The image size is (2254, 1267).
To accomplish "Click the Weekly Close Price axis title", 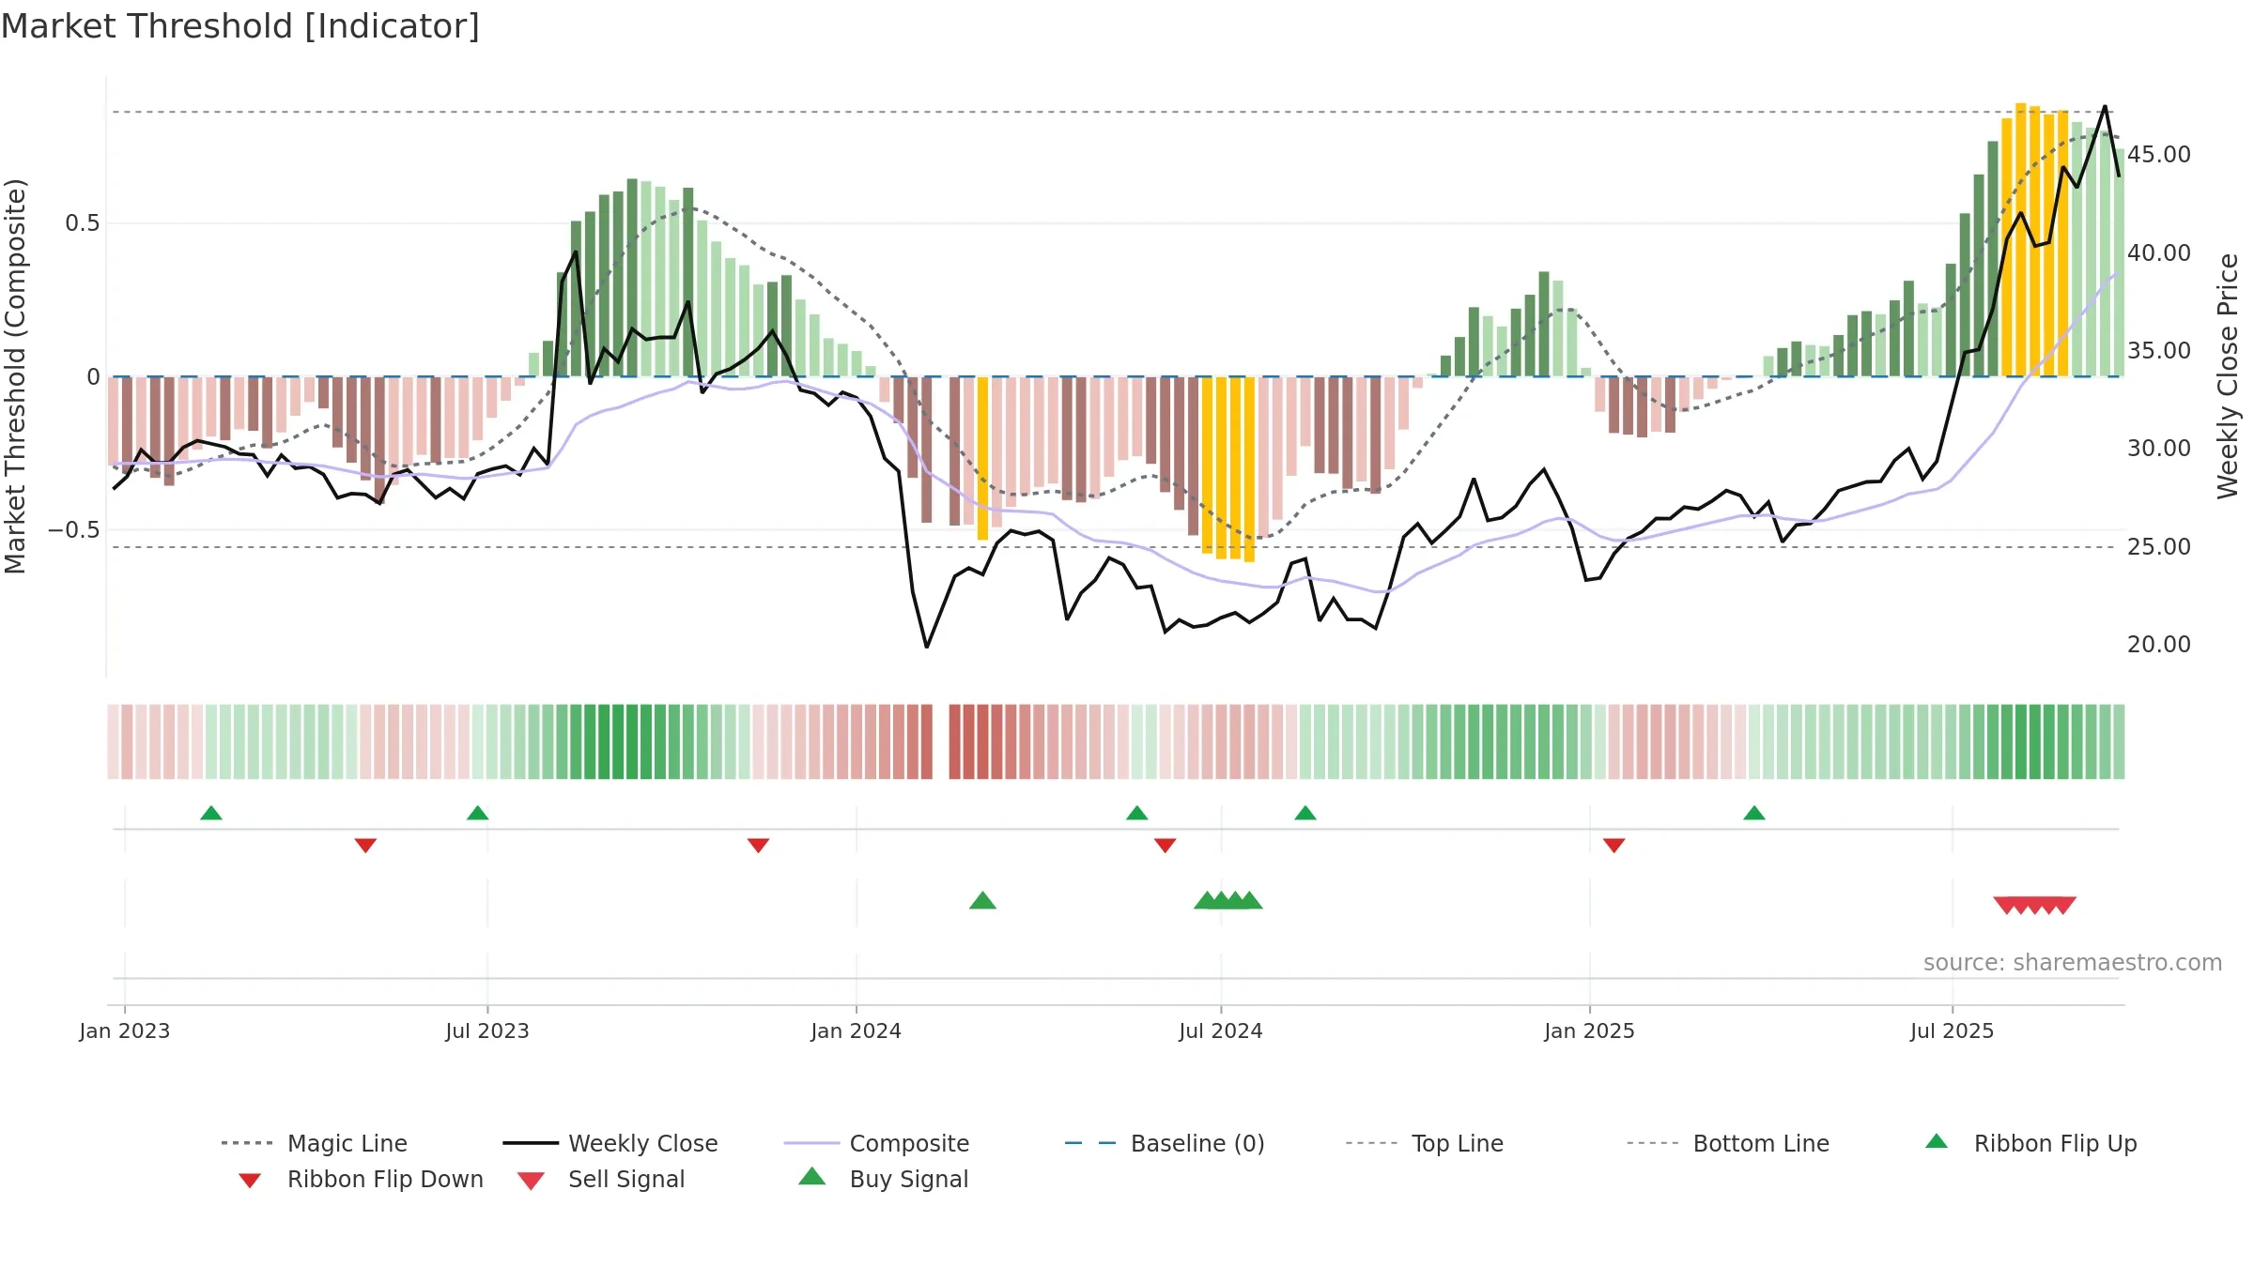I will point(2228,375).
